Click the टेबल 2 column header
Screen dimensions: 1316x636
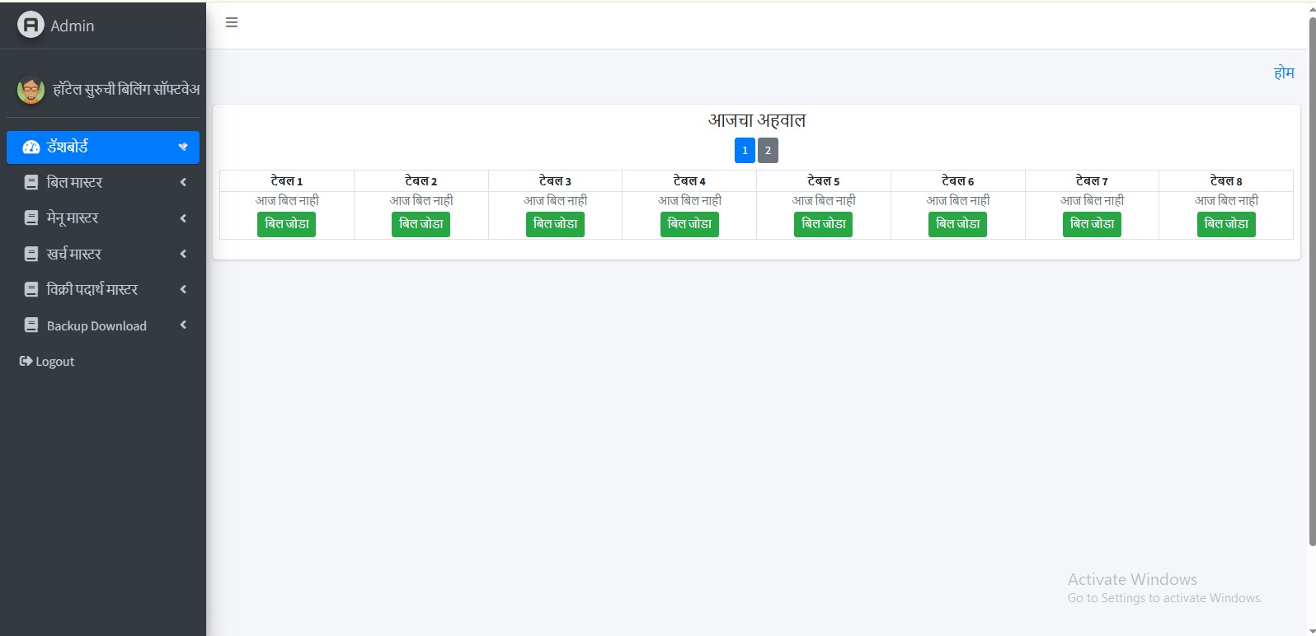(x=421, y=181)
